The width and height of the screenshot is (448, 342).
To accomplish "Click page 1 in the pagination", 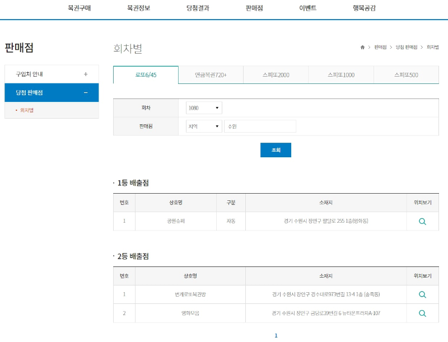I will 276,335.
